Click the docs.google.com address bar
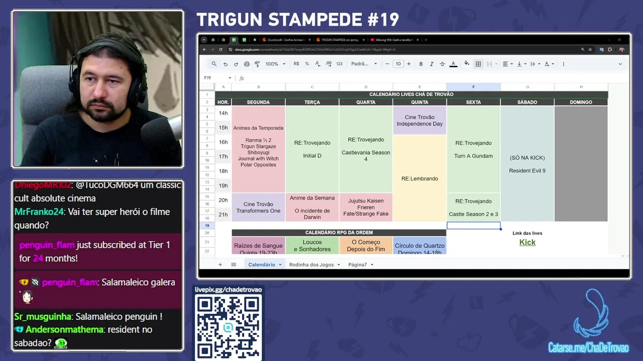 [x=402, y=50]
